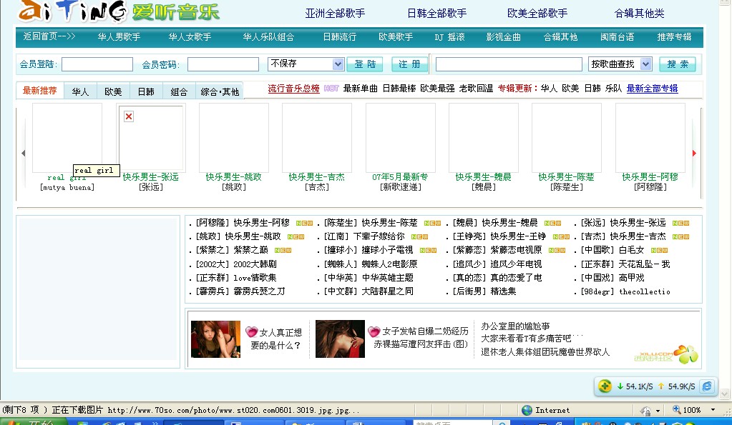This screenshot has height=425, width=732.
Task: Click the red right arrow of the album carousel
Action: click(x=694, y=153)
